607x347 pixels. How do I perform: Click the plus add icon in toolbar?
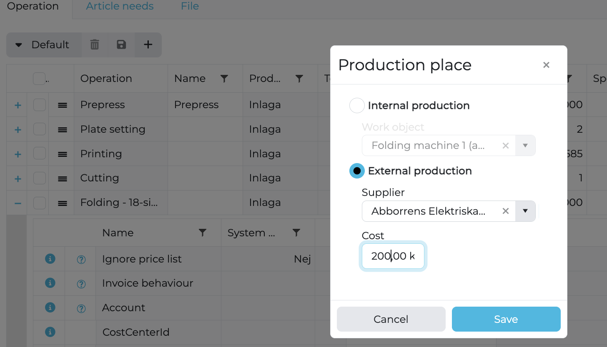click(x=148, y=45)
